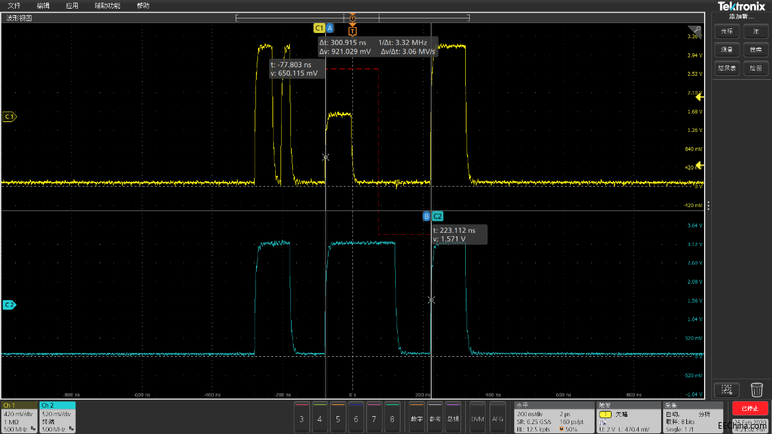
Task: Click the cursor B crosshair on C2 waveform
Action: pyautogui.click(x=432, y=299)
